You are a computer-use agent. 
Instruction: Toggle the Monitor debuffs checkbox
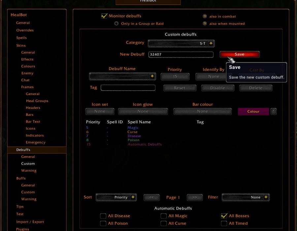tap(104, 16)
